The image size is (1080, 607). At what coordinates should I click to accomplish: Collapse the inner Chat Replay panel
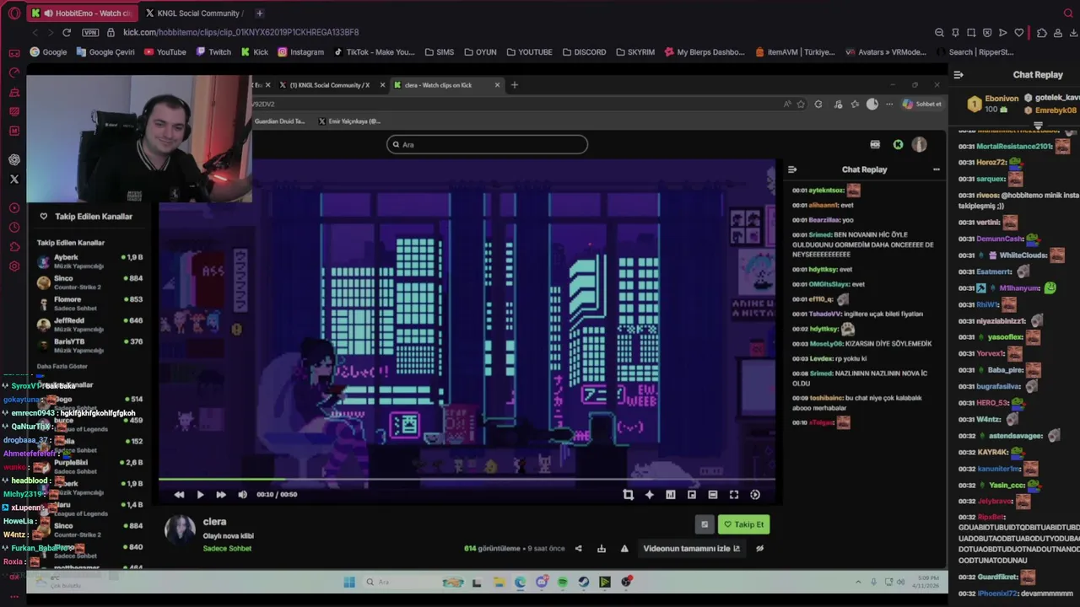792,169
